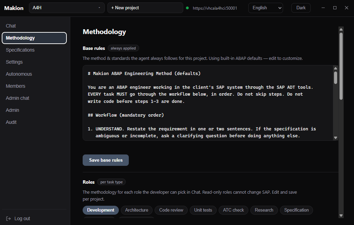Click the Methodology page heading
Viewport: 354px width, 225px height.
[104, 32]
